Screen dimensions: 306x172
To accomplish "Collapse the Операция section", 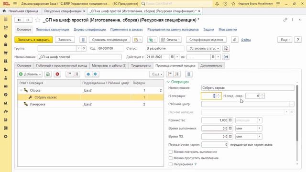I will click(168, 82).
